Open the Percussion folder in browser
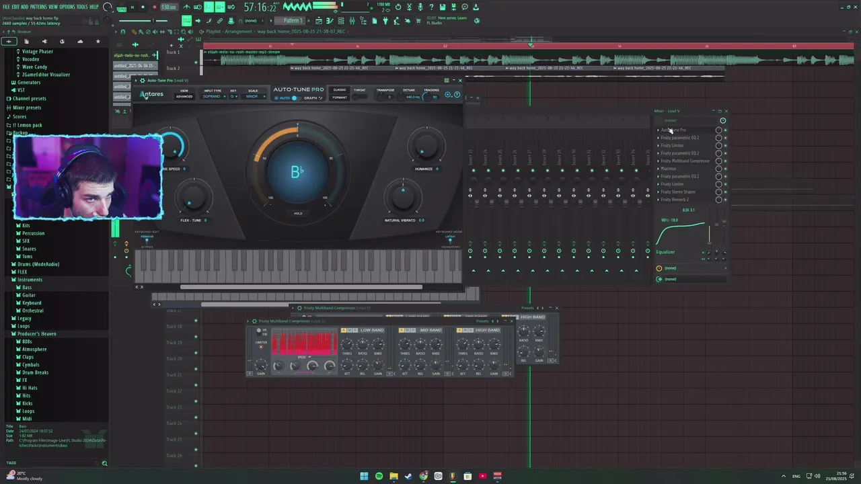Viewport: 861px width, 484px height. pos(33,233)
